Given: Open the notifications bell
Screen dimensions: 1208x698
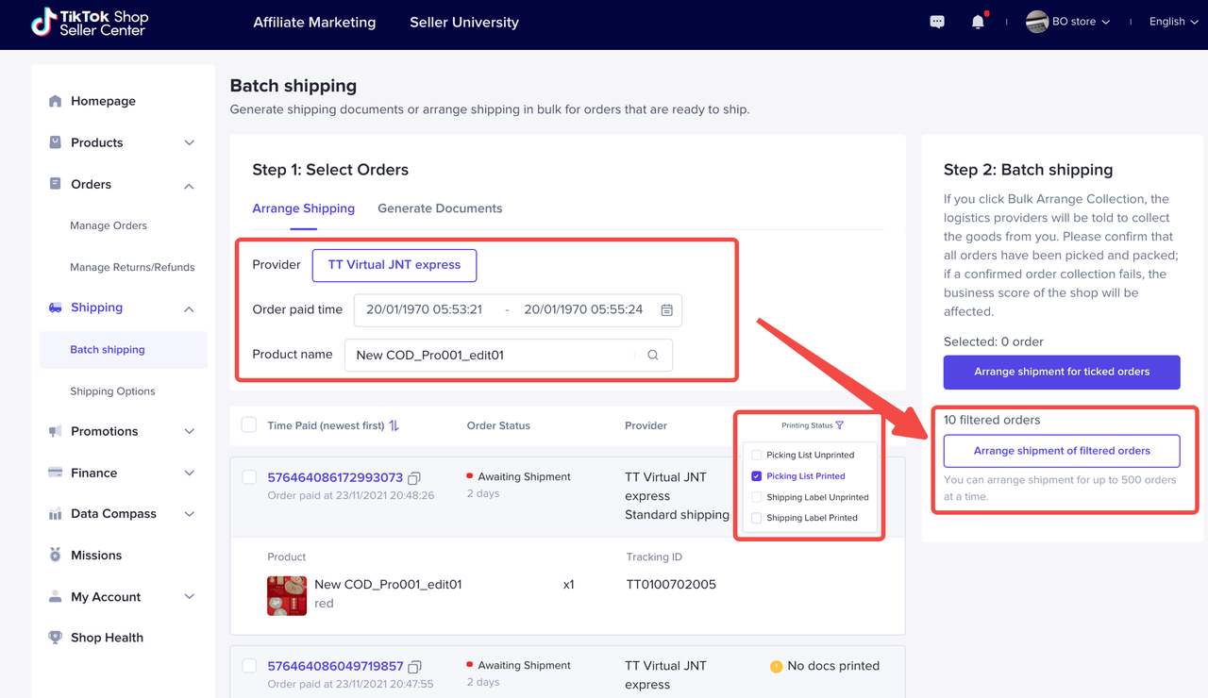Looking at the screenshot, I should (978, 22).
